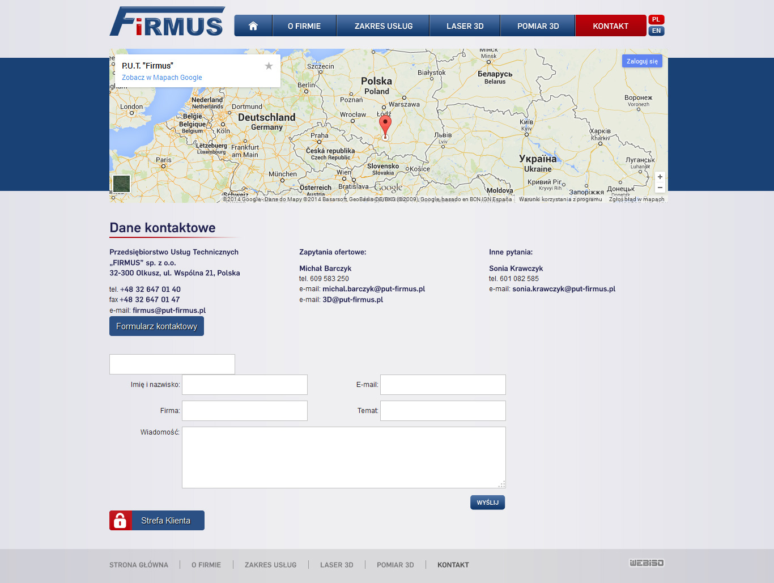This screenshot has height=583, width=774.
Task: Click the Firmus logo
Action: (167, 22)
